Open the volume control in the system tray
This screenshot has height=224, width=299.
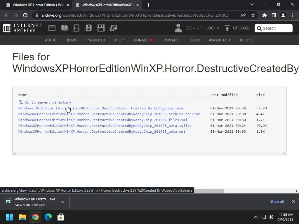click(271, 217)
